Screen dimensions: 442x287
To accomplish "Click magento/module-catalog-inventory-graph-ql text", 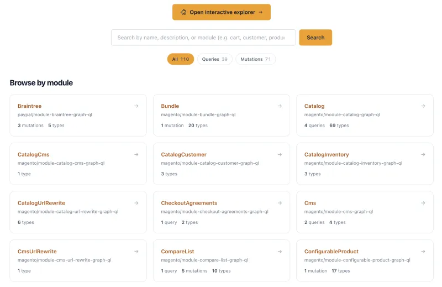I will 353,163.
